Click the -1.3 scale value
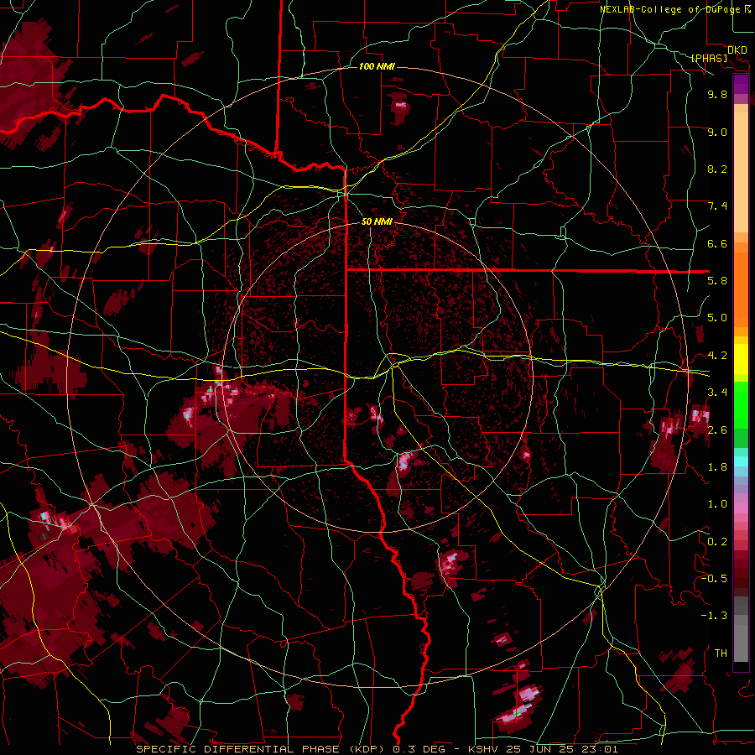The height and width of the screenshot is (755, 755). point(714,616)
